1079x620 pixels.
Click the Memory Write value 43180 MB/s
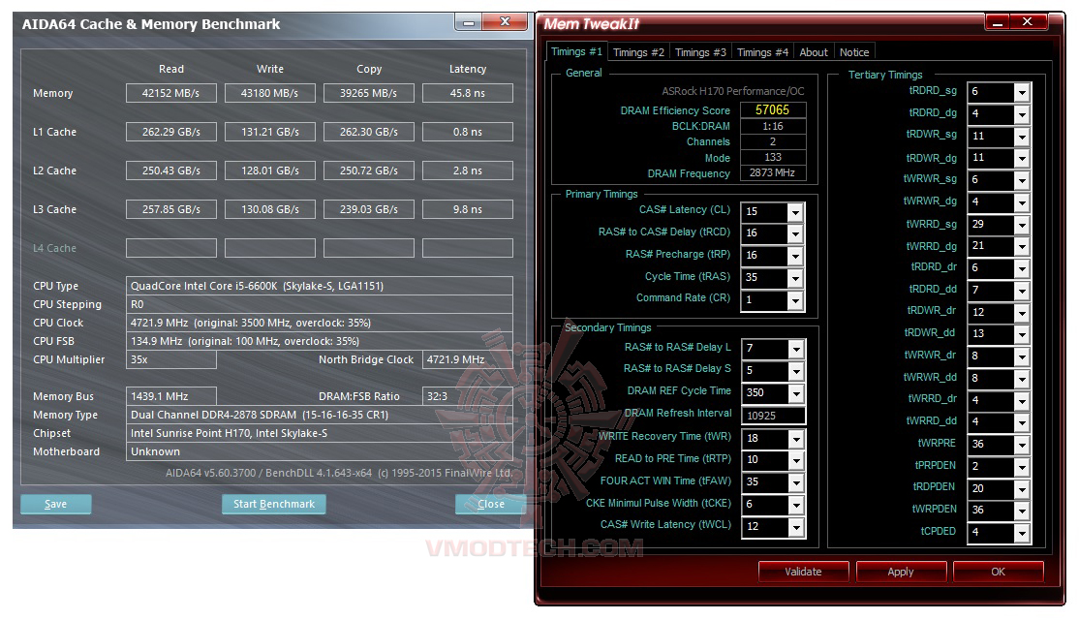click(x=269, y=93)
